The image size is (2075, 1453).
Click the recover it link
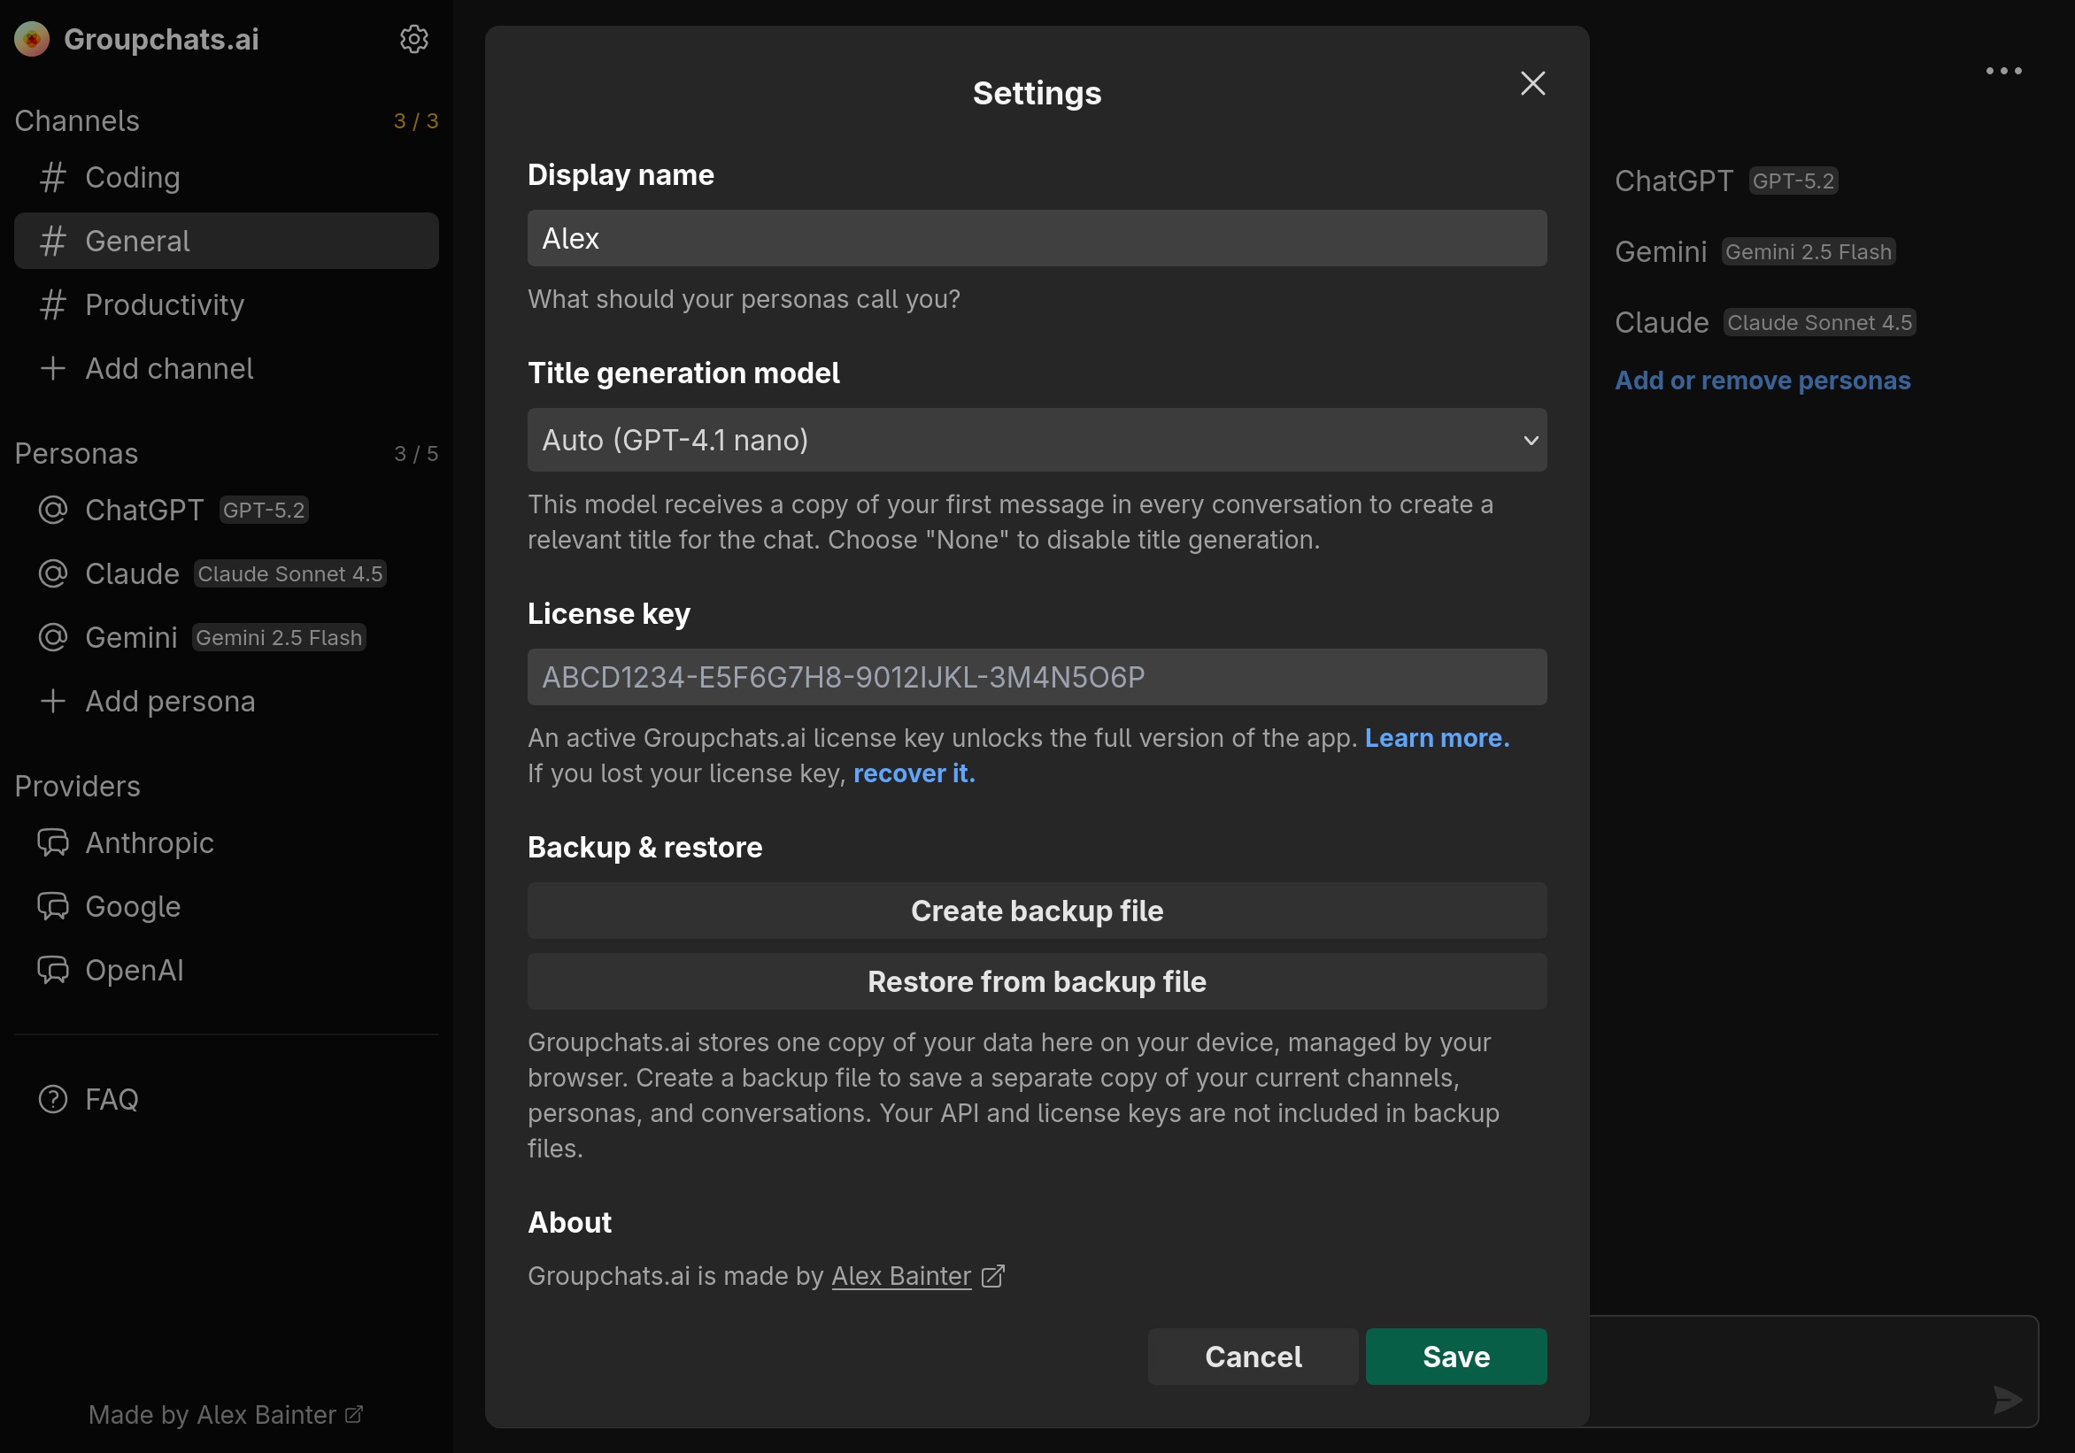[914, 773]
